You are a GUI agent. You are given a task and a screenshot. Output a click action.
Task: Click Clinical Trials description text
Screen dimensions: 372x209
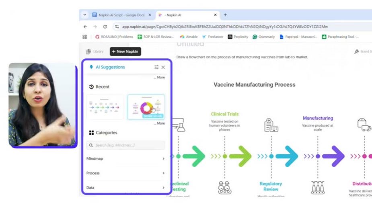224,125
